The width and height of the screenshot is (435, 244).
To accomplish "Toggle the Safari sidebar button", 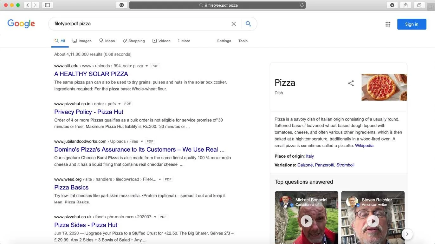I will [48, 5].
